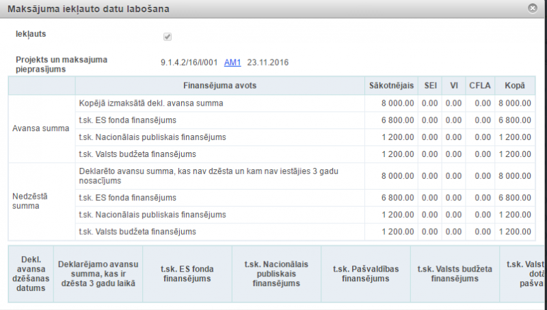Viewport: 547px width, 310px height.
Task: Click the bottom table's t.sk. Nacionālais publiskais finansējums header
Action: pyautogui.click(x=273, y=274)
